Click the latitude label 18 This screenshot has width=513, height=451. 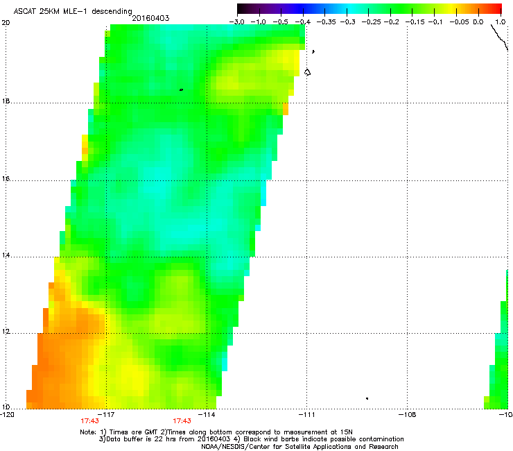[x=6, y=101]
